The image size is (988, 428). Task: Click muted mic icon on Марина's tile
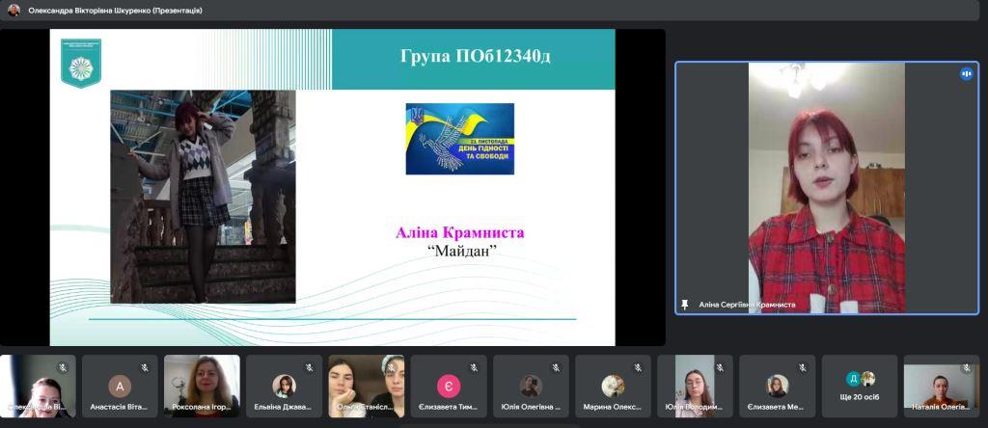click(638, 367)
